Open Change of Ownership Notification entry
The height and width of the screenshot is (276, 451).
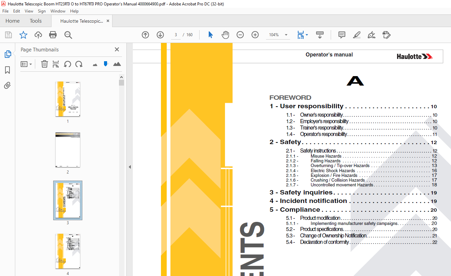[x=362, y=236]
